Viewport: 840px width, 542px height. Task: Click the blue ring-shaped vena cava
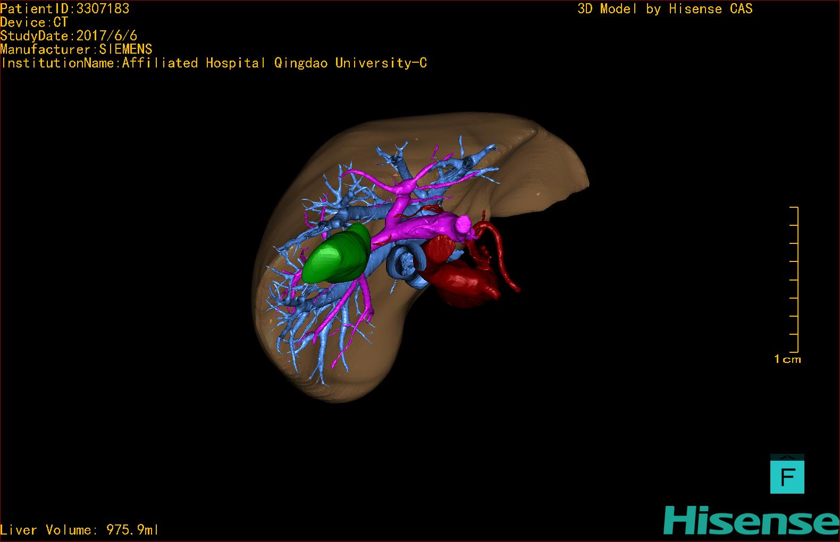coord(407,263)
